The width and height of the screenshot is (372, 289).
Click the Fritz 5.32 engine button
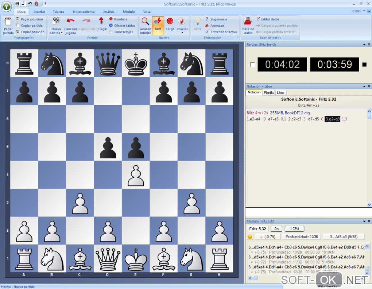(257, 229)
